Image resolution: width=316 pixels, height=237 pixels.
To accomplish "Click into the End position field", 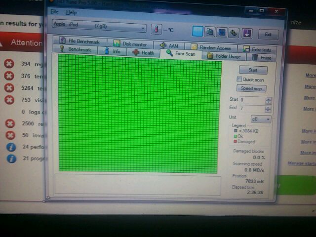I will pyautogui.click(x=252, y=108).
